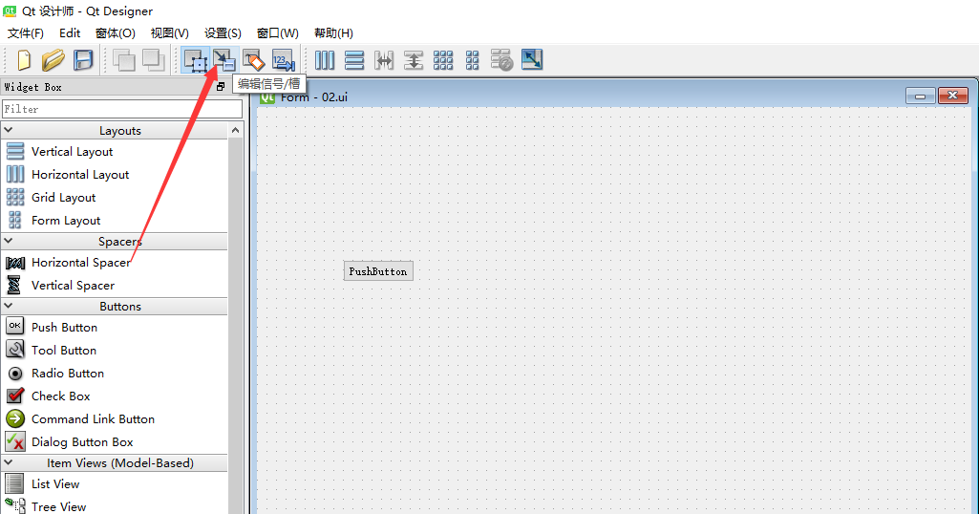Click the Bring to Front toolbar icon
This screenshot has height=514, width=979.
point(154,60)
